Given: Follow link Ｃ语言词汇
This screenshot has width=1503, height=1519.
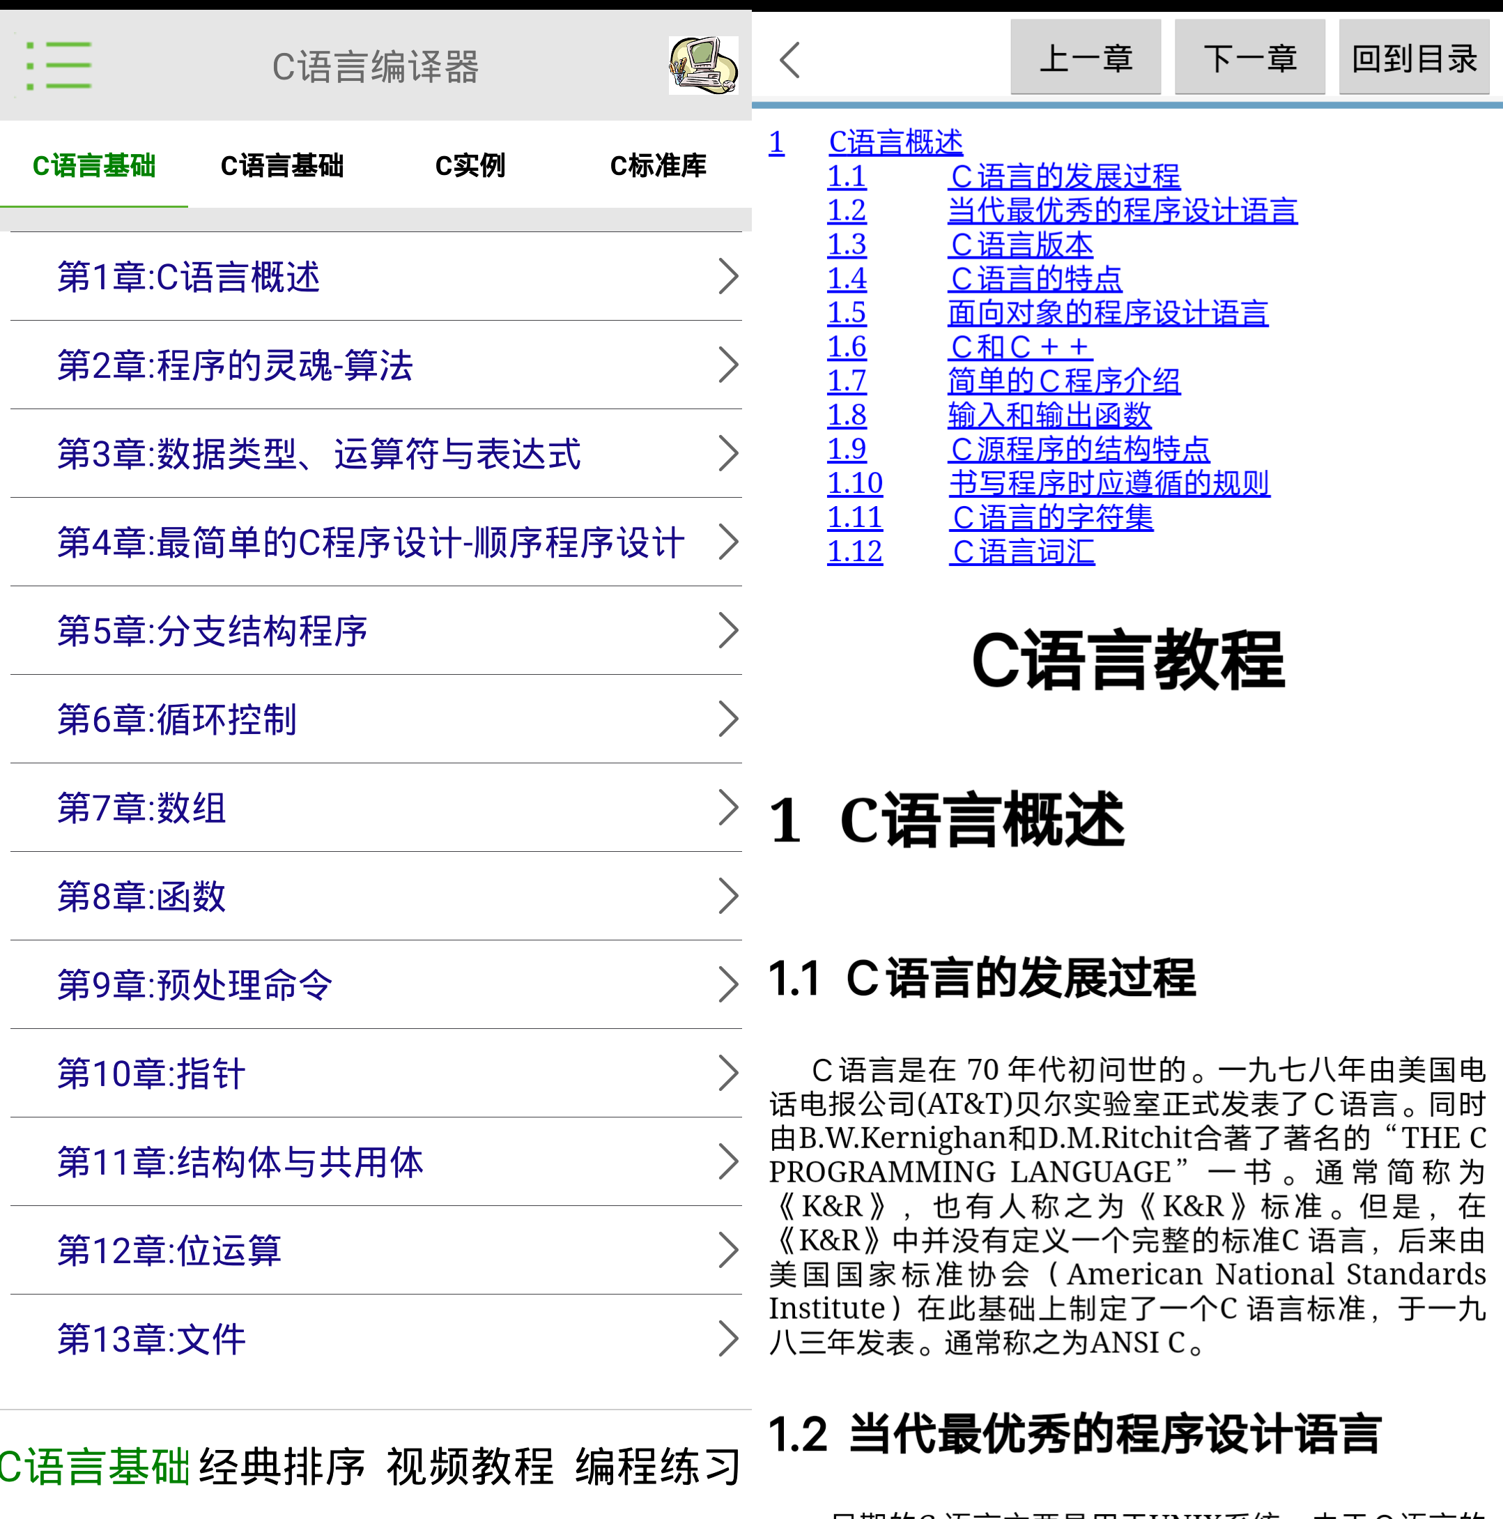Looking at the screenshot, I should [1022, 551].
